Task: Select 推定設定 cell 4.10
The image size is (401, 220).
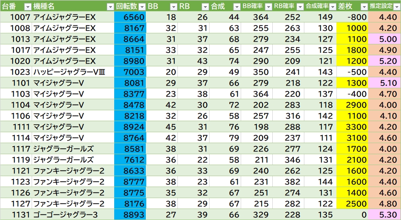Action: 384,116
